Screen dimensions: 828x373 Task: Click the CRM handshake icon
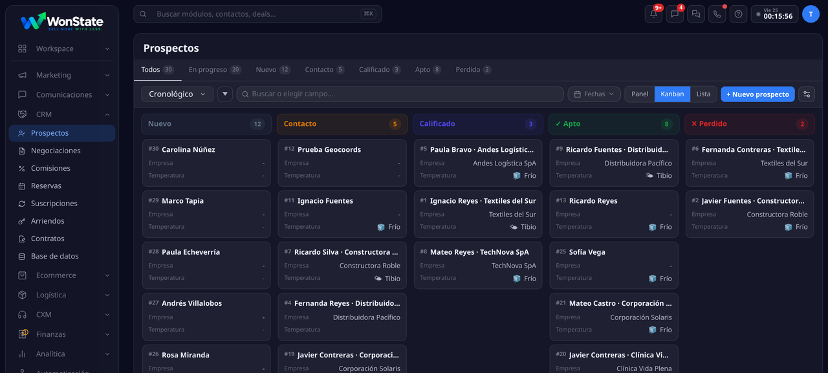23,114
